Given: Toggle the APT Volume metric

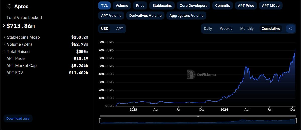Looking at the screenshot, I should [111, 15].
